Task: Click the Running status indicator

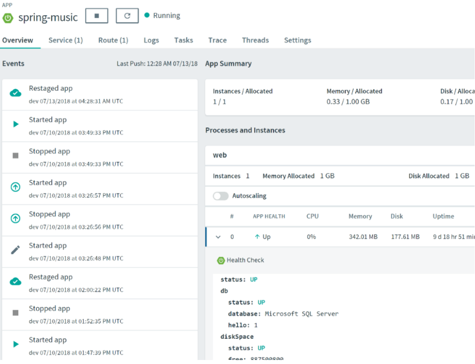Action: 148,15
